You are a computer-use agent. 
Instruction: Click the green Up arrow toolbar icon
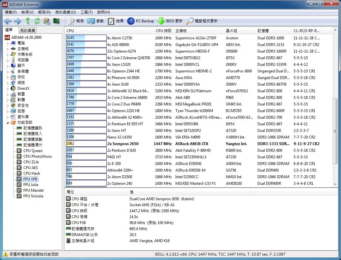[28, 21]
